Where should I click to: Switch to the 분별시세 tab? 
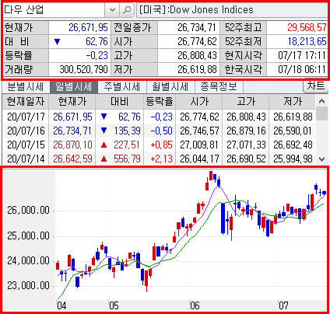click(x=26, y=87)
